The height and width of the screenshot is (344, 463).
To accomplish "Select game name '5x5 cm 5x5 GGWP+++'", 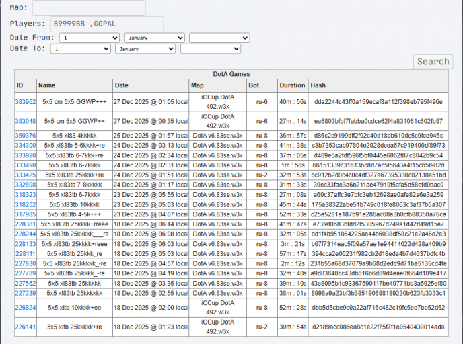I will click(x=75, y=102).
